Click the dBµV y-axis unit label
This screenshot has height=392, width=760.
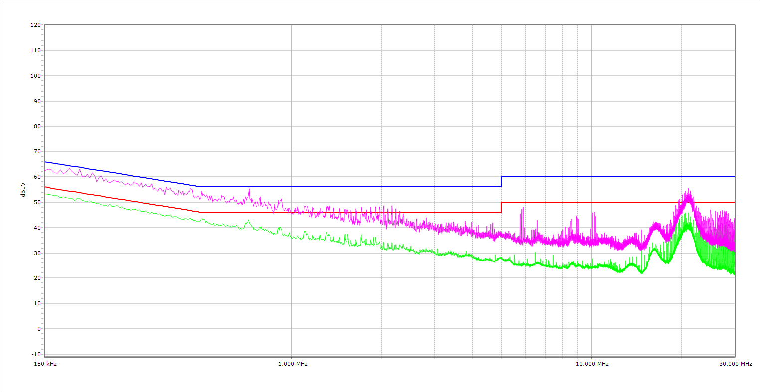click(x=23, y=189)
